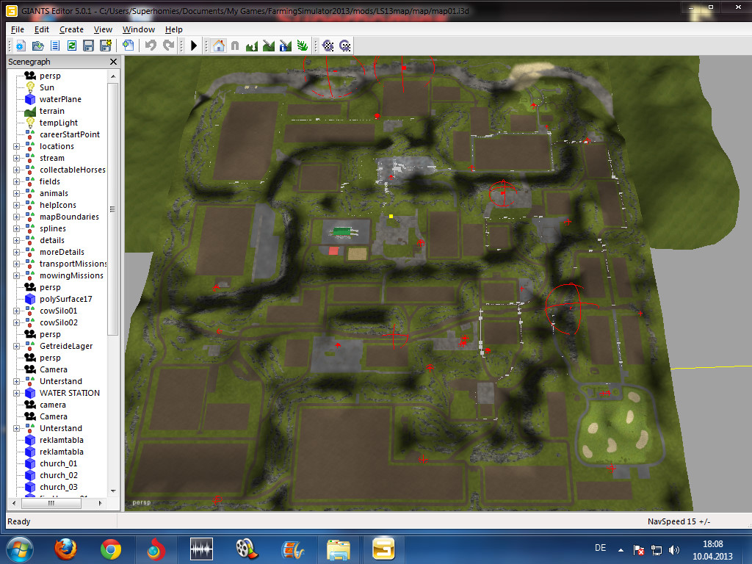
Task: Select church_02 node
Action: click(x=59, y=475)
